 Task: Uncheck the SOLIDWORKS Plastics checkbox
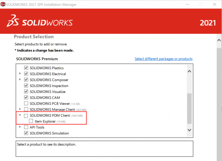pyautogui.click(x=26, y=68)
